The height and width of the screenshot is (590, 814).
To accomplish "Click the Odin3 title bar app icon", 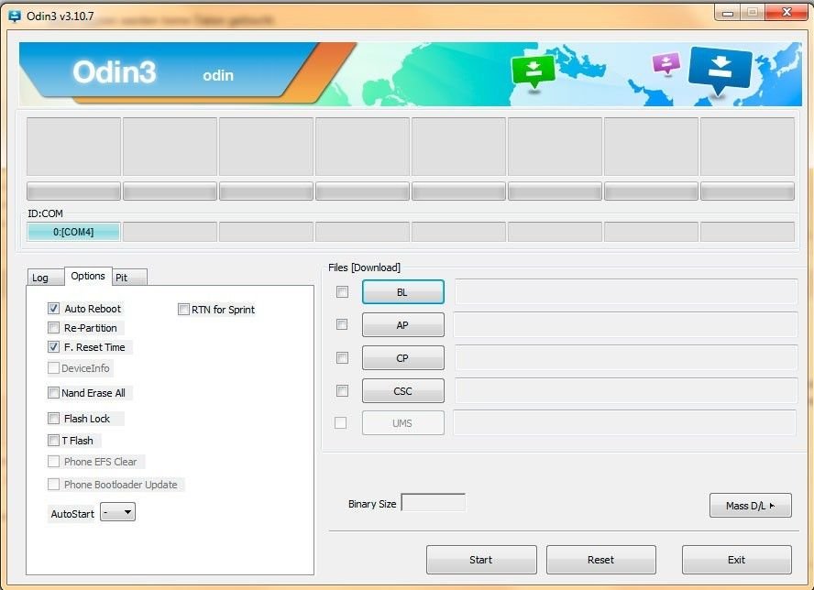I will 15,16.
